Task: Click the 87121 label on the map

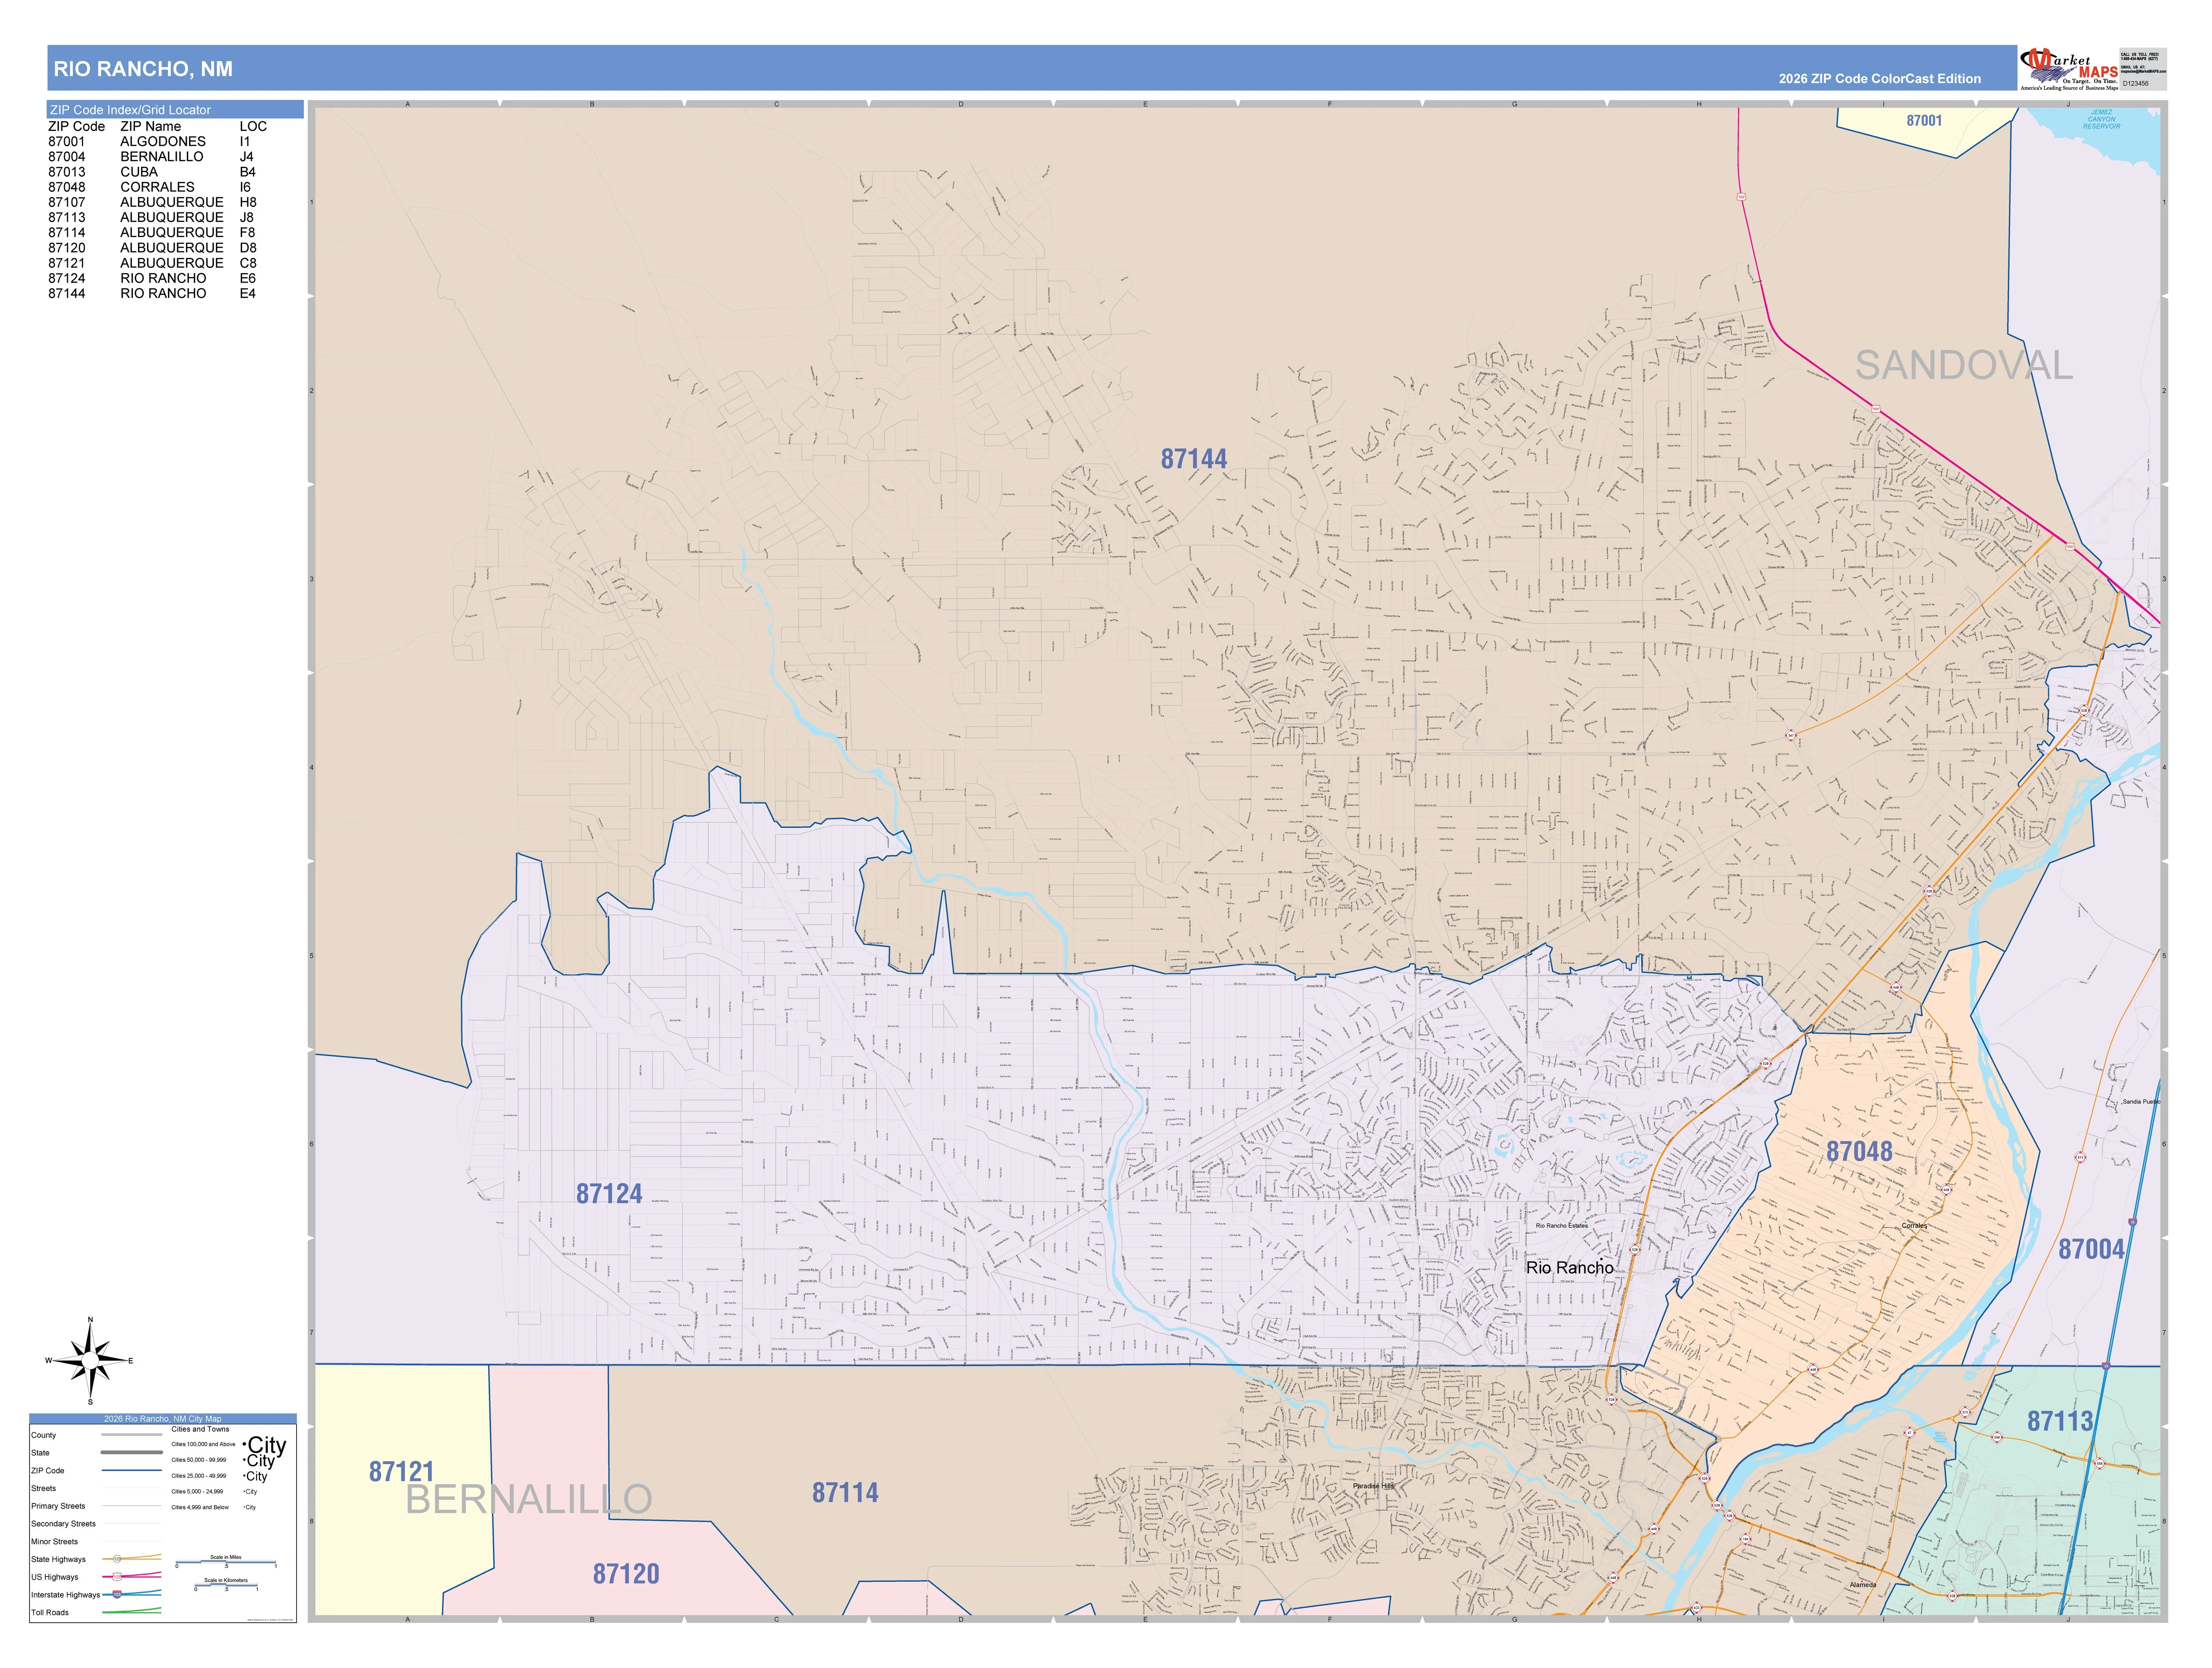Action: click(x=401, y=1472)
